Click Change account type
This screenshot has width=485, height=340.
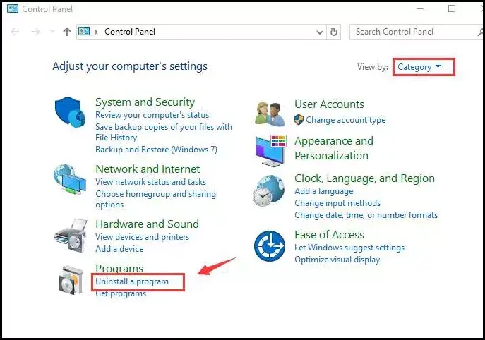pos(346,120)
